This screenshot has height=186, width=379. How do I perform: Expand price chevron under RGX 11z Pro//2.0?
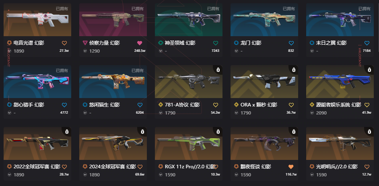tap(161, 174)
